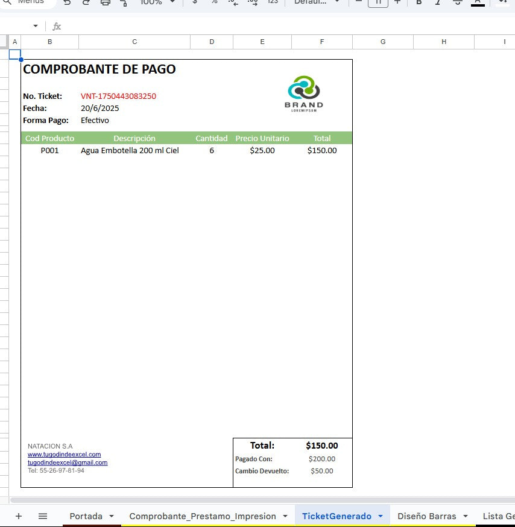Screen dimensions: 515x527
Task: Open the Portada tab dropdown arrow
Action: (x=112, y=516)
